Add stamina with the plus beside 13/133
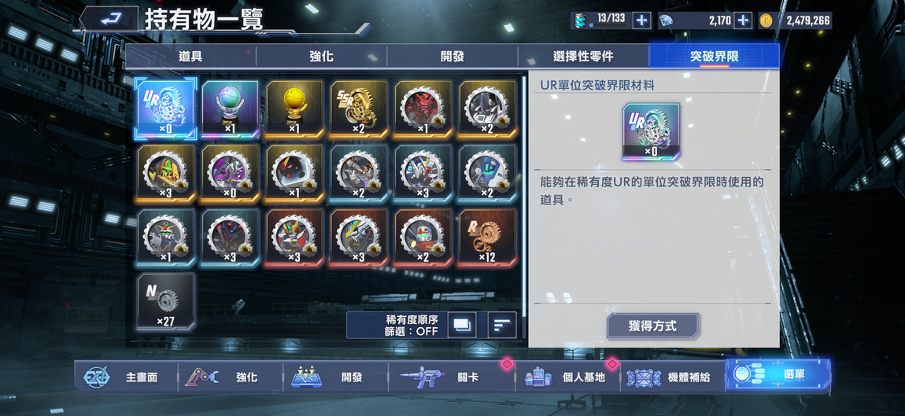The width and height of the screenshot is (905, 416). (x=641, y=20)
